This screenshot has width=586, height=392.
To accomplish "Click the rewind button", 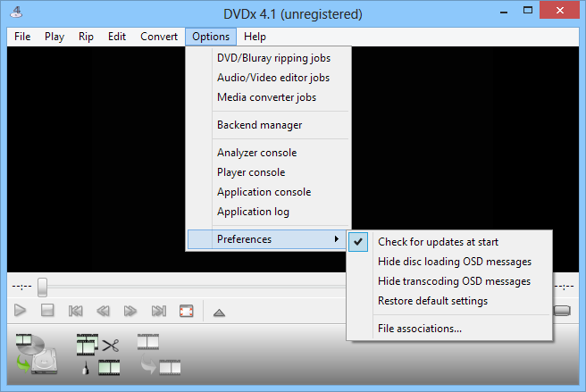I will click(x=103, y=311).
